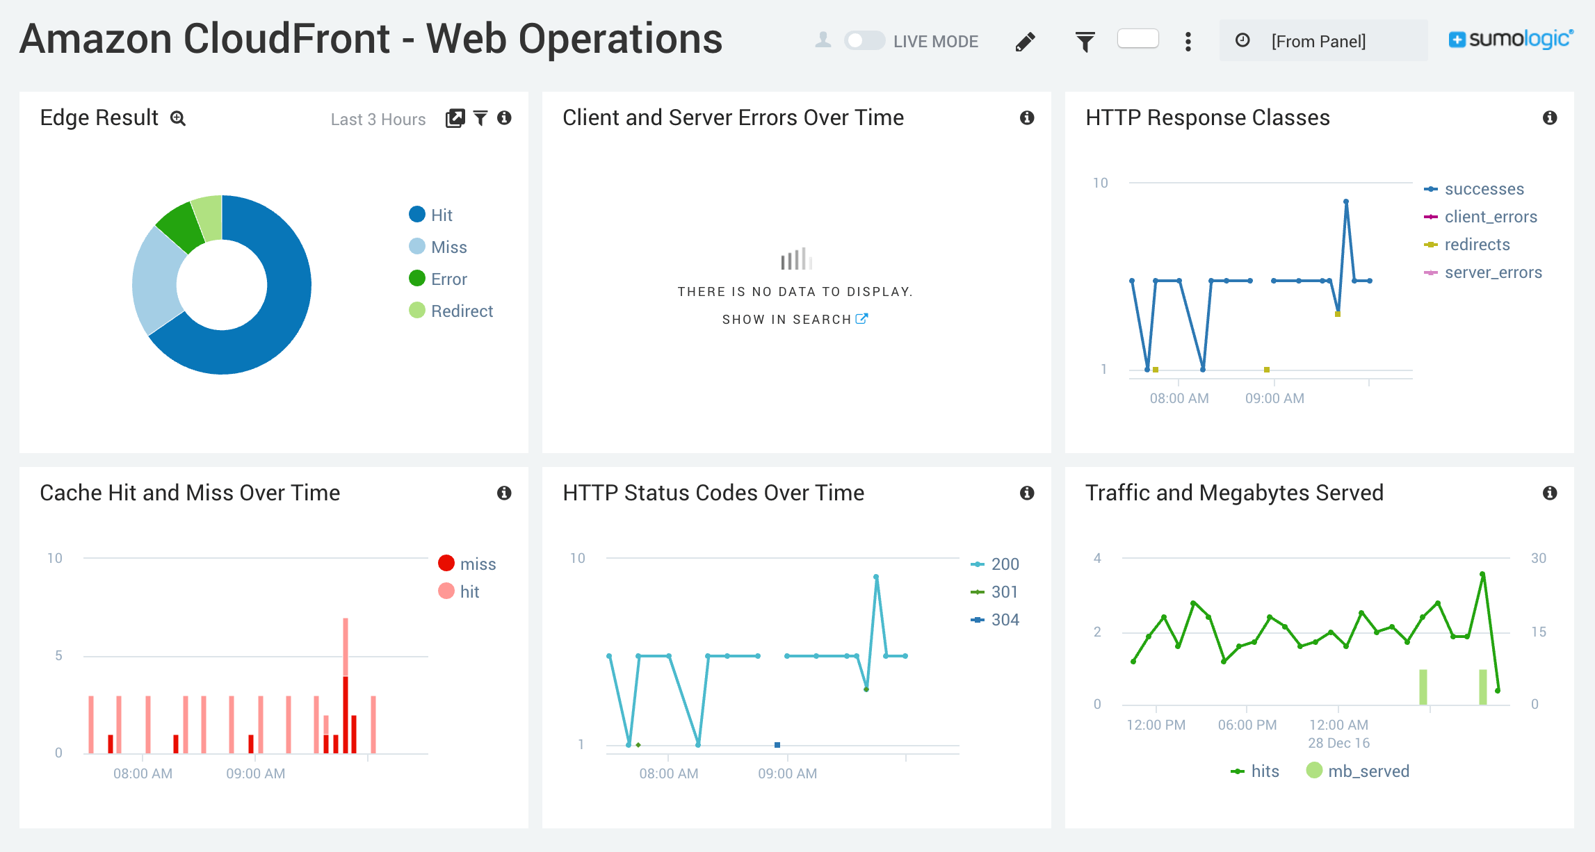Open the Last 3 Hours time range on Edge Result

378,119
